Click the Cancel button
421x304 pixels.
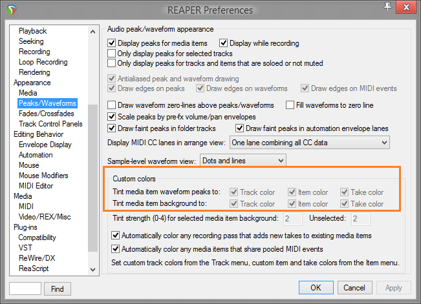point(354,288)
